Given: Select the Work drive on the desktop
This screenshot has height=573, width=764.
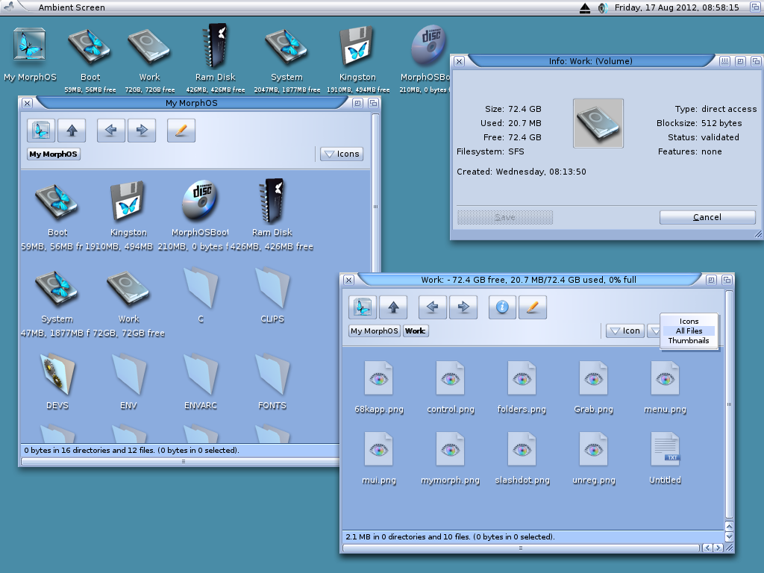Looking at the screenshot, I should point(149,47).
